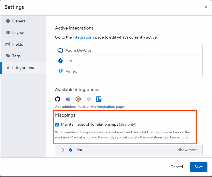Follow the integrations page link
Screen dimensions: 212x177
point(83,37)
